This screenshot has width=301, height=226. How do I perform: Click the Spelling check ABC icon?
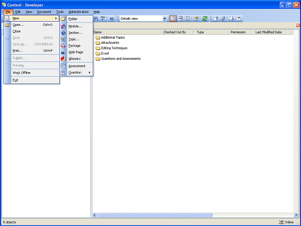(x=103, y=19)
